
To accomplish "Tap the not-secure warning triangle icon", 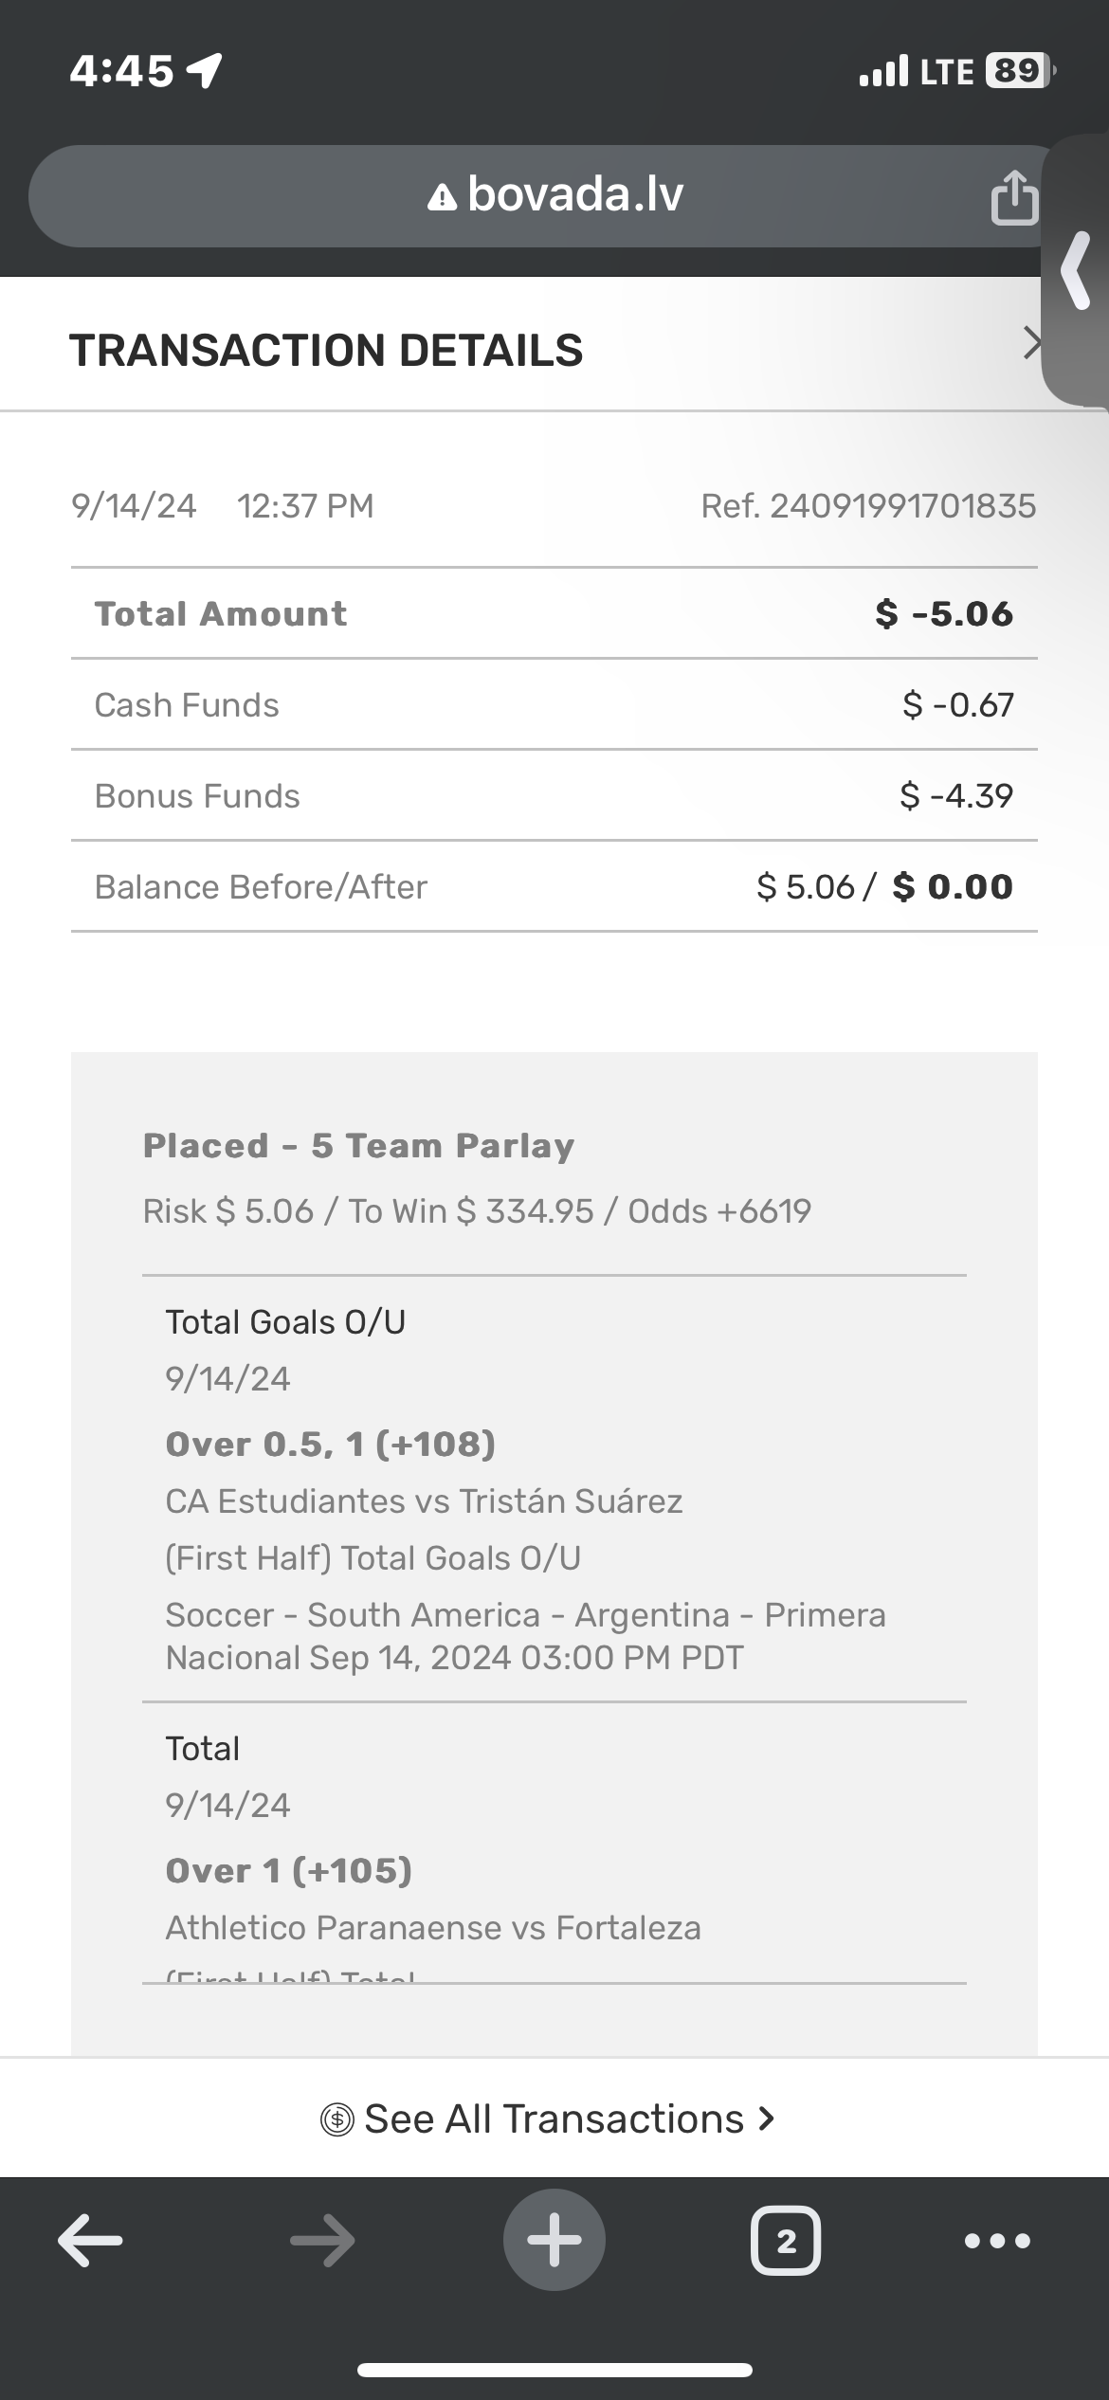I will (x=442, y=197).
